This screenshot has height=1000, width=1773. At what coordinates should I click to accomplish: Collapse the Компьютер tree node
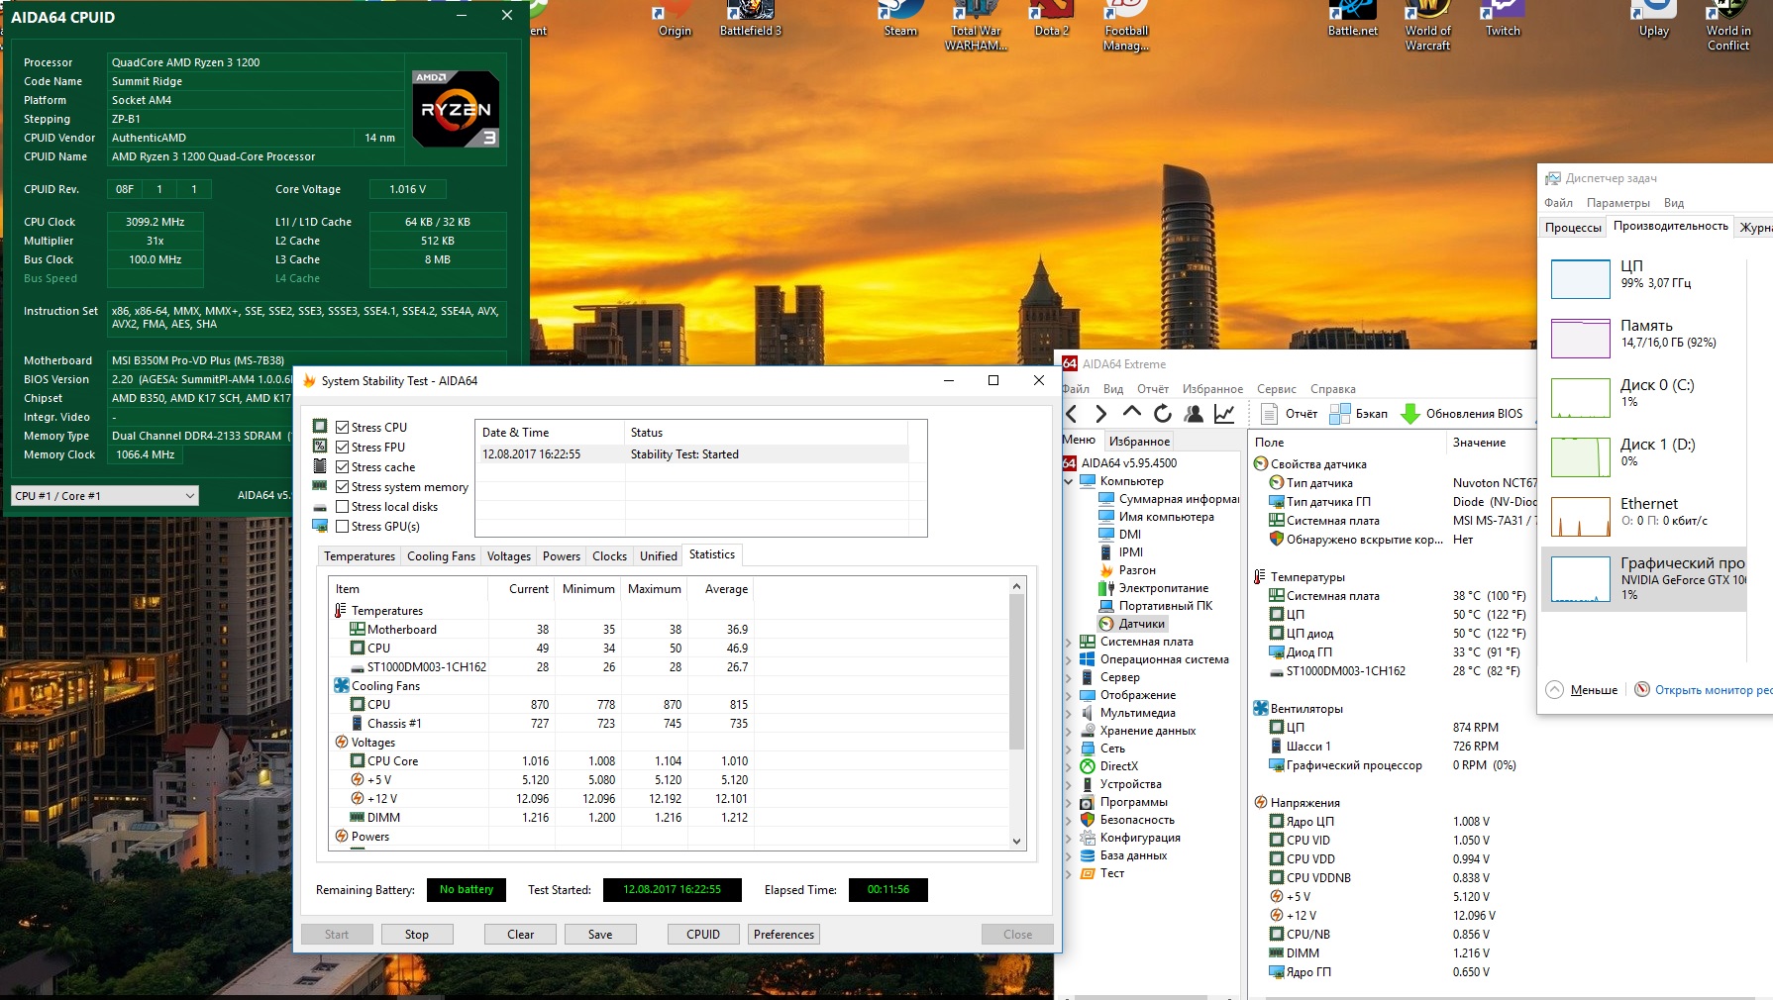[1069, 481]
